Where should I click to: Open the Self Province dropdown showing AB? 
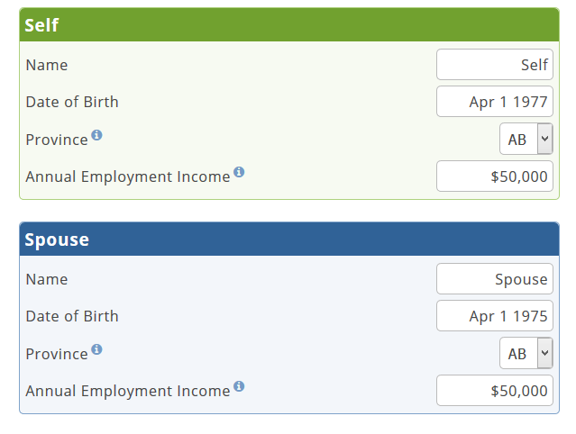coord(526,139)
